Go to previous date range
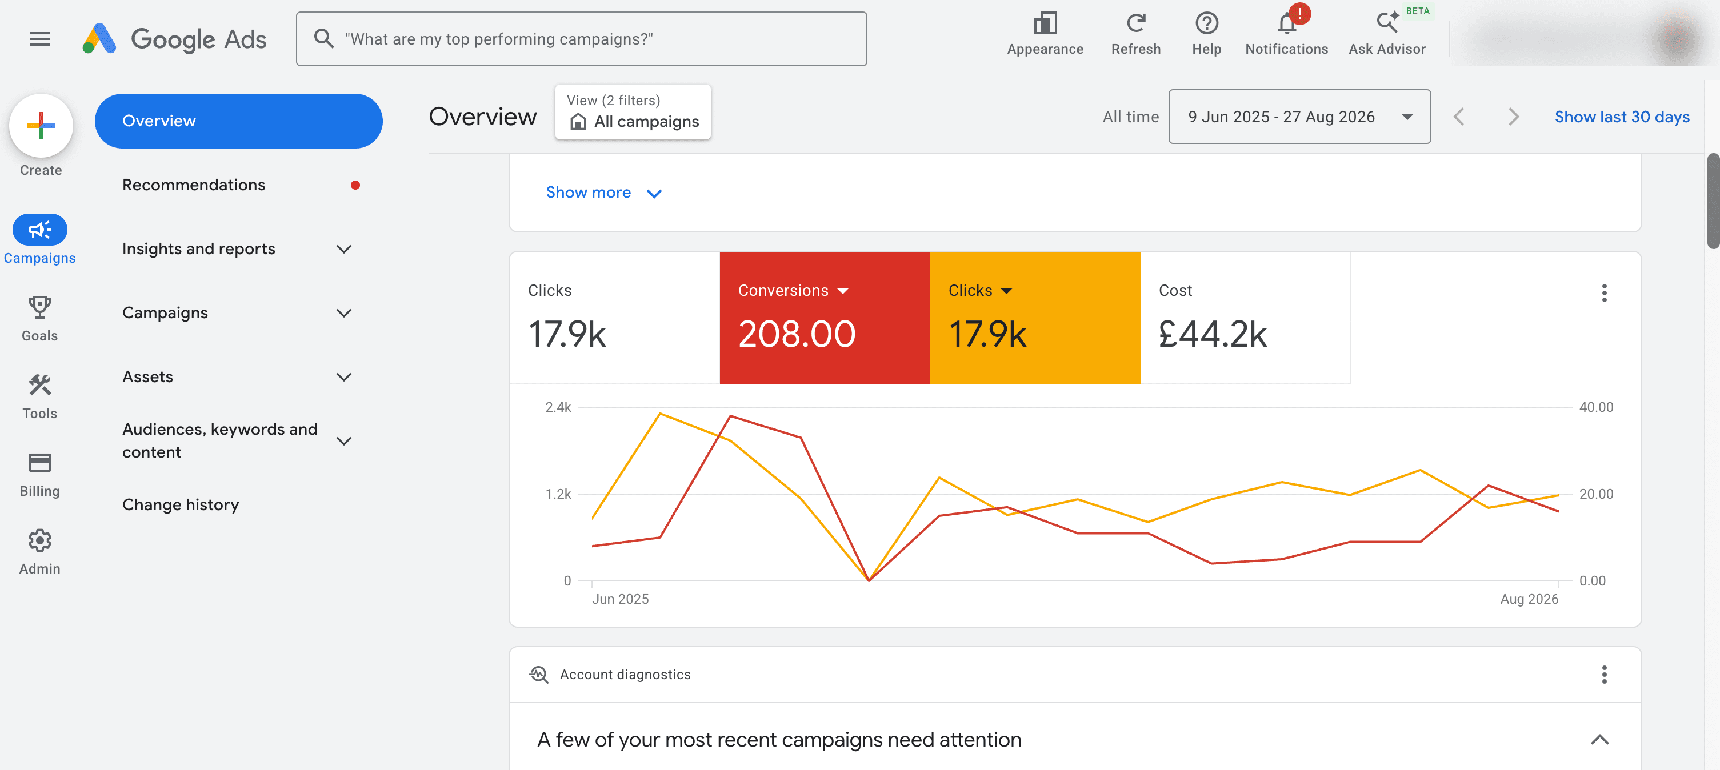Screen dimensions: 1720x770 1459,117
